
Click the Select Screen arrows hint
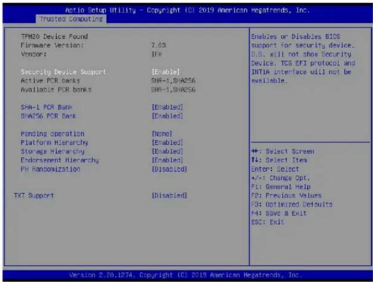283,151
